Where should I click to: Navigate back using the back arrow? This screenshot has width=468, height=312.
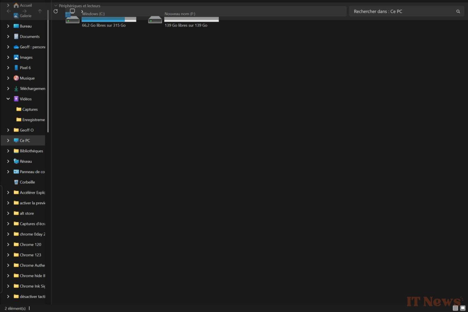tap(9, 11)
